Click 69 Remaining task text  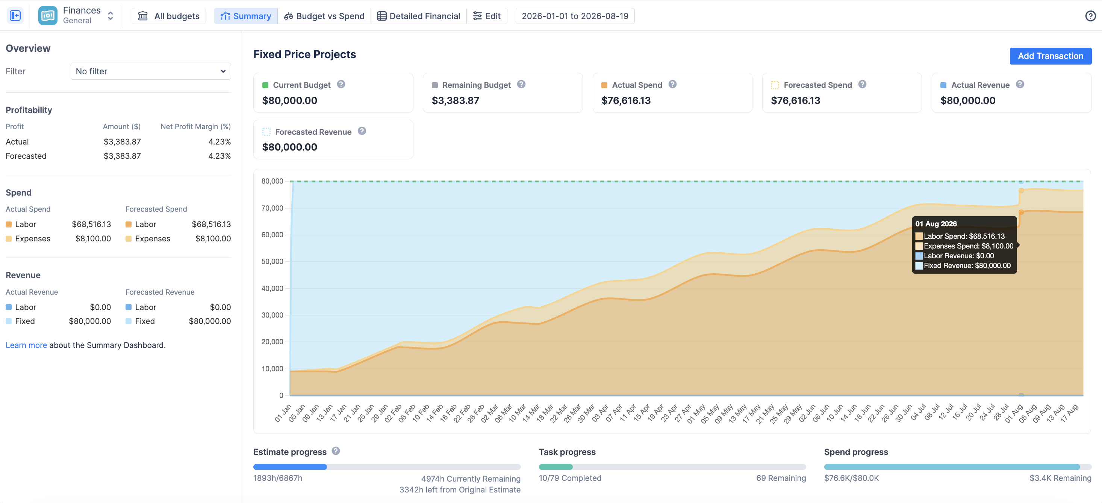[x=781, y=478]
